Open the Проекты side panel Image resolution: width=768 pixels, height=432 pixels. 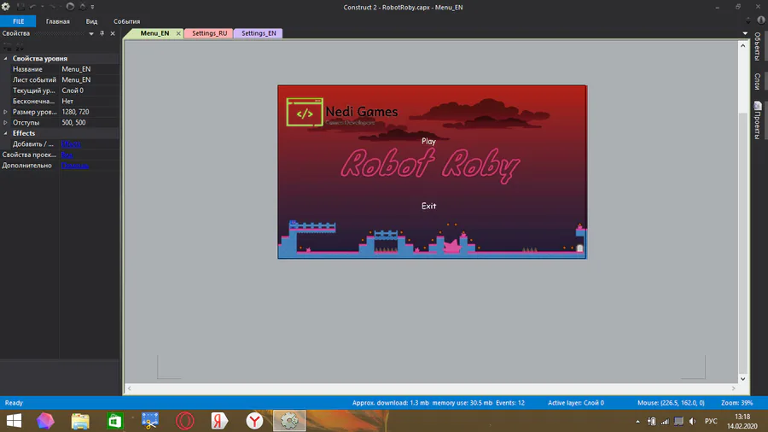[757, 120]
